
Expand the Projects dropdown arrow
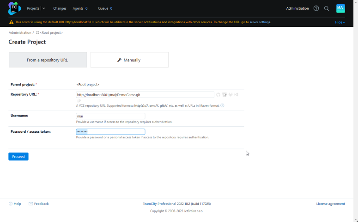[43, 8]
